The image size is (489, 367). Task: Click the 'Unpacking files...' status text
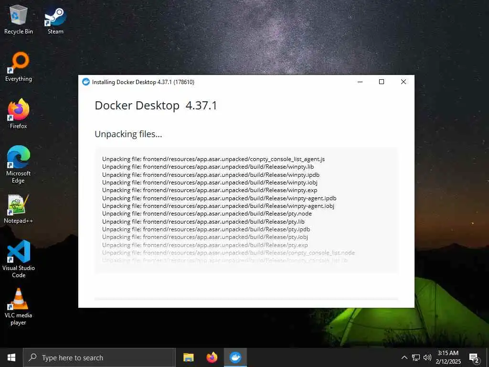pyautogui.click(x=128, y=134)
